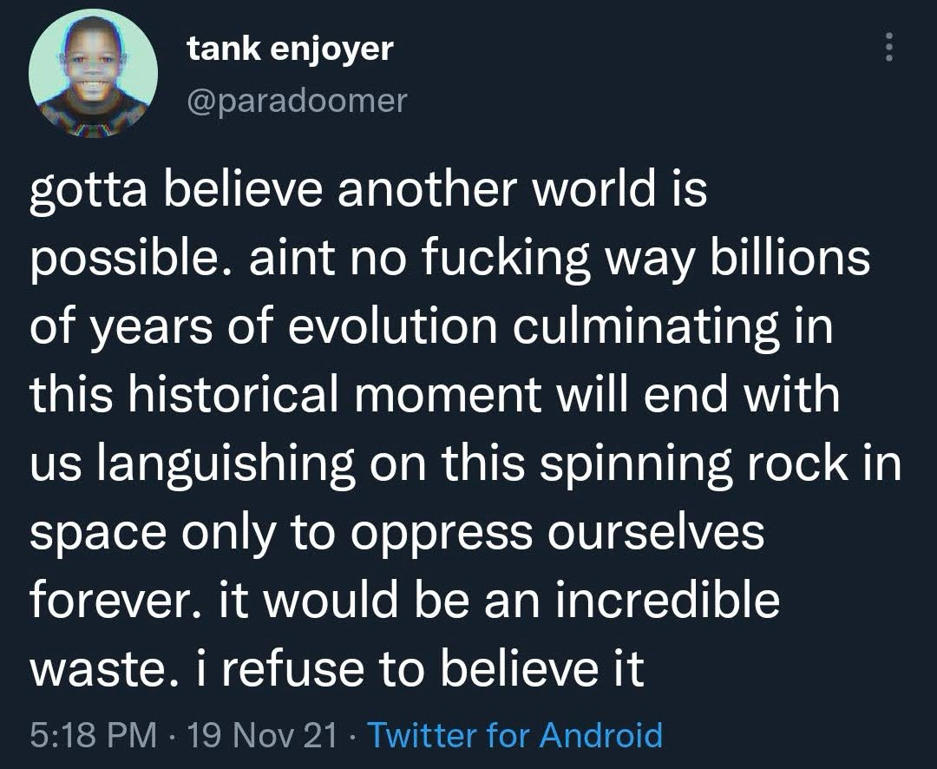Screen dimensions: 937x769
Task: Select the 19 Nov 21 date
Action: 264,735
